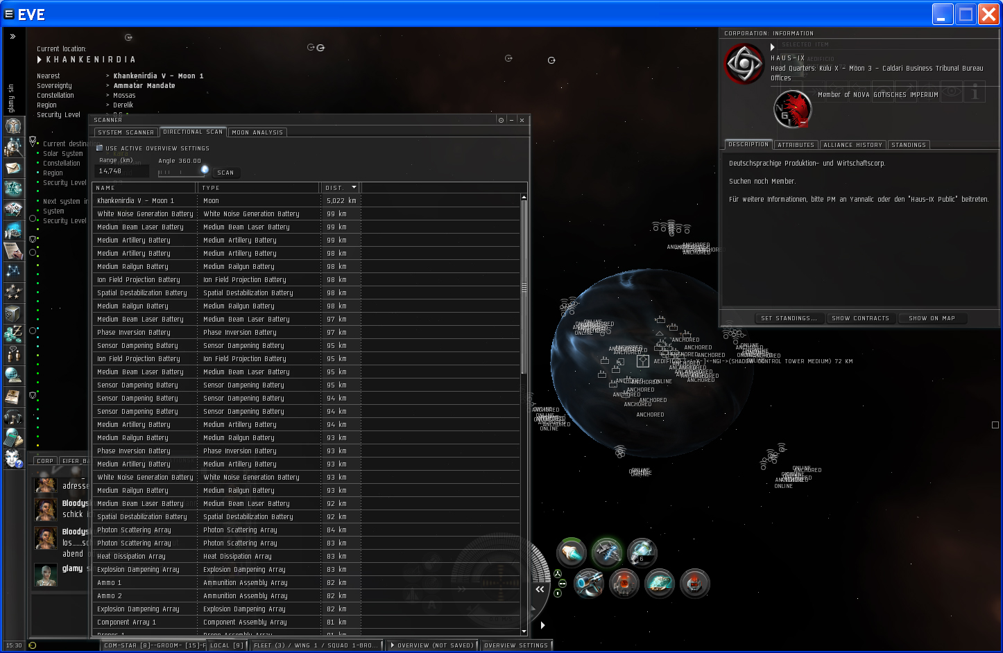The image size is (1003, 653).
Task: Open the Assets safe-box icon
Action: click(x=13, y=313)
